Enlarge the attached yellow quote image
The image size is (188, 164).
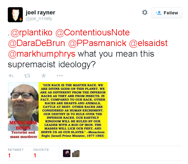58,110
